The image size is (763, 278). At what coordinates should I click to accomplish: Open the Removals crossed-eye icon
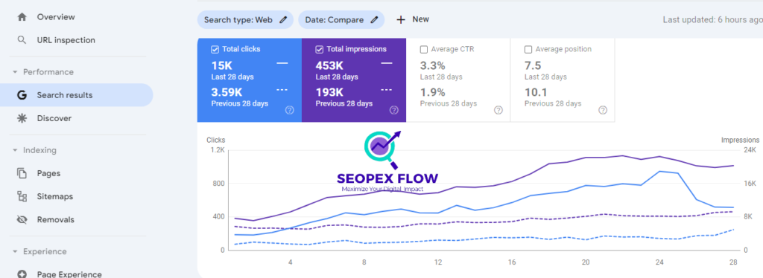tap(22, 220)
